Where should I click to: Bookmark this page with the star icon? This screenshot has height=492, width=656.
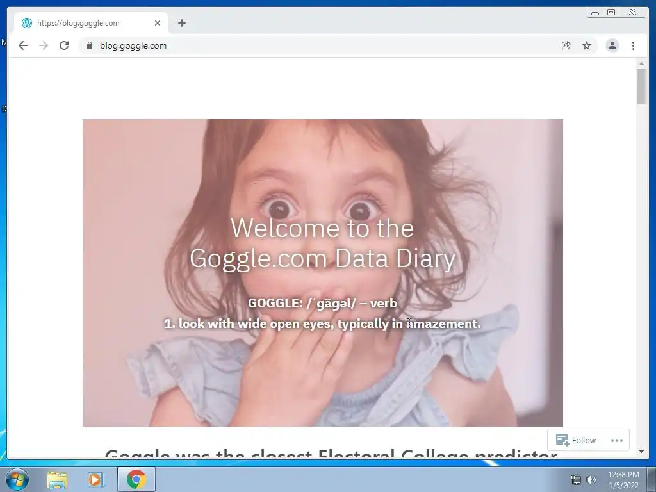[587, 45]
